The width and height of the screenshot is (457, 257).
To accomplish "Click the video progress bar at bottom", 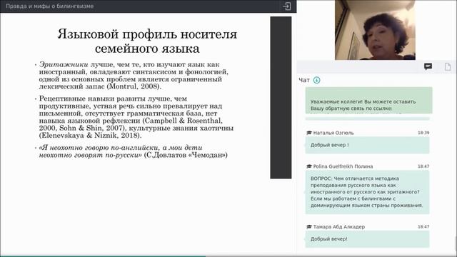I will tap(228, 256).
